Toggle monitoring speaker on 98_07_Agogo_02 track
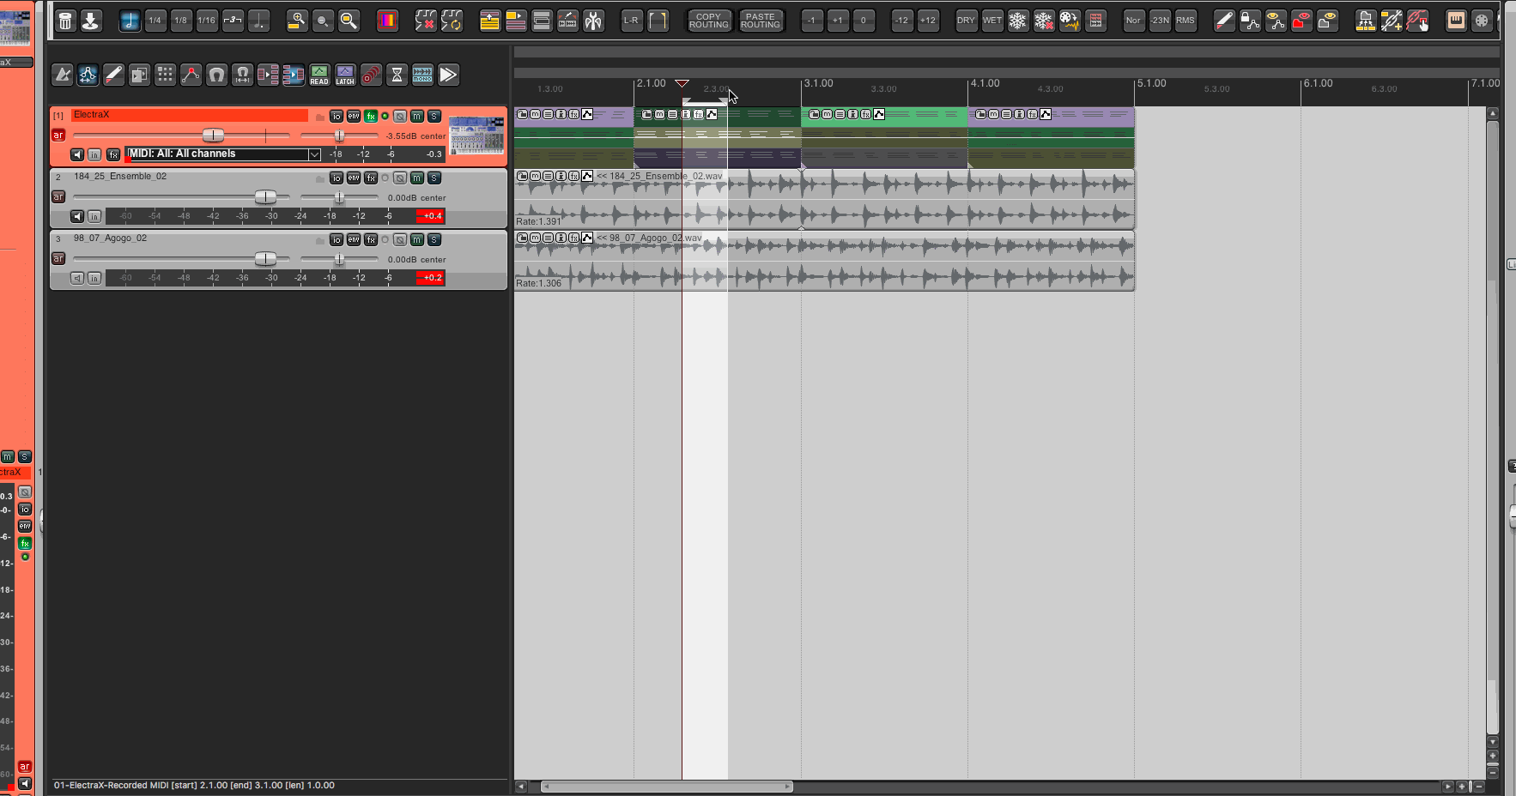 tap(77, 278)
